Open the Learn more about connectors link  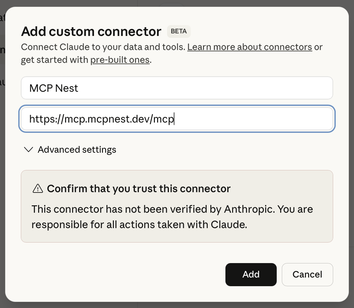[x=250, y=47]
